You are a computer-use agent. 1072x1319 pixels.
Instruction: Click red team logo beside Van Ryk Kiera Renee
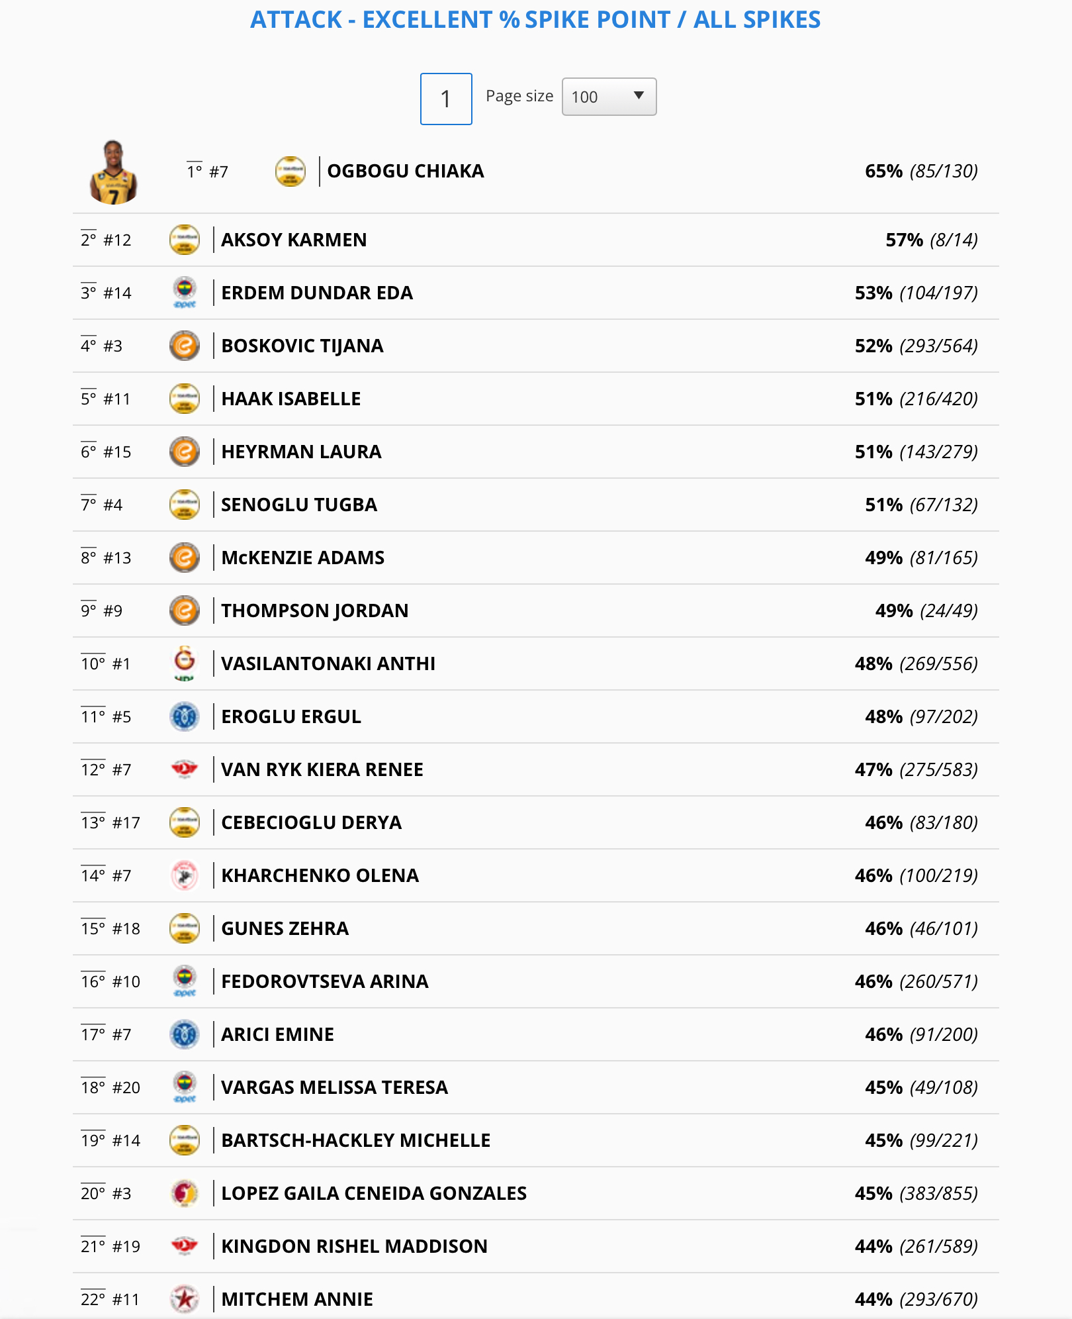point(185,769)
